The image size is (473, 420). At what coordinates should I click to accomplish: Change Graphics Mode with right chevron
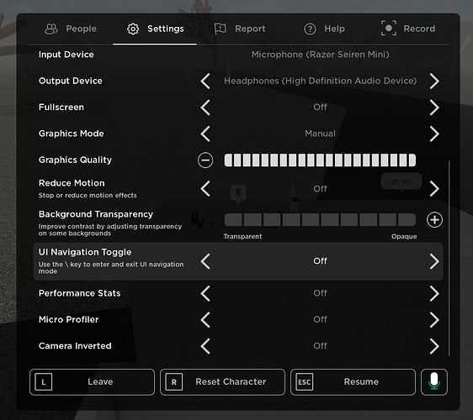point(434,134)
